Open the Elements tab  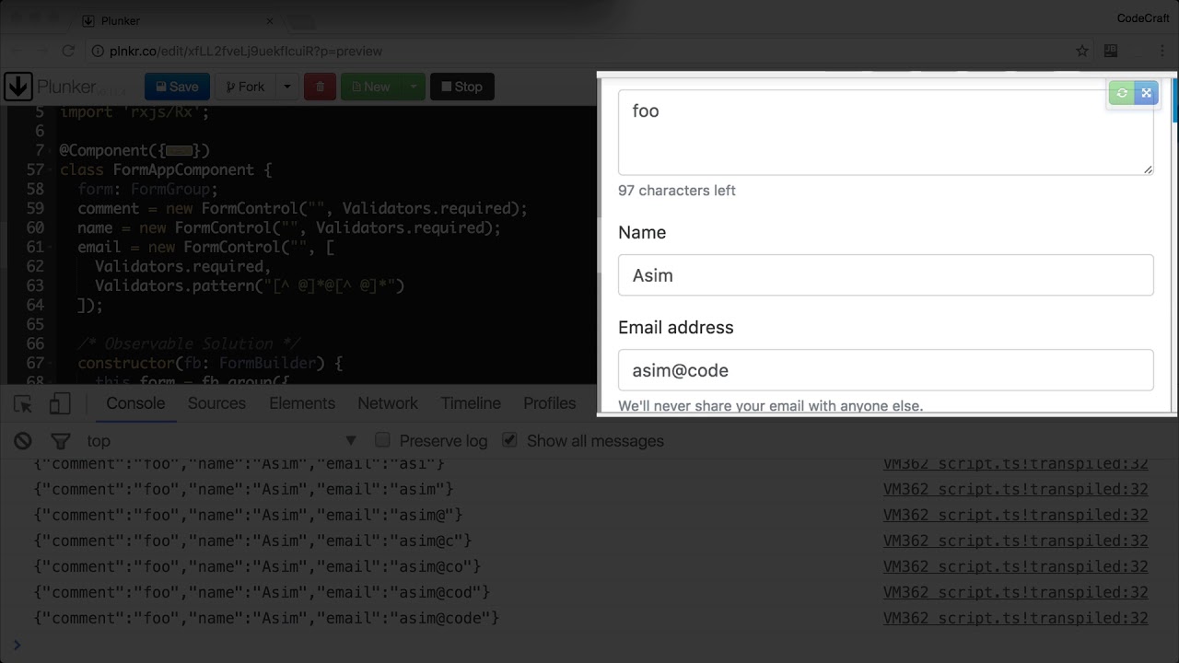point(302,403)
